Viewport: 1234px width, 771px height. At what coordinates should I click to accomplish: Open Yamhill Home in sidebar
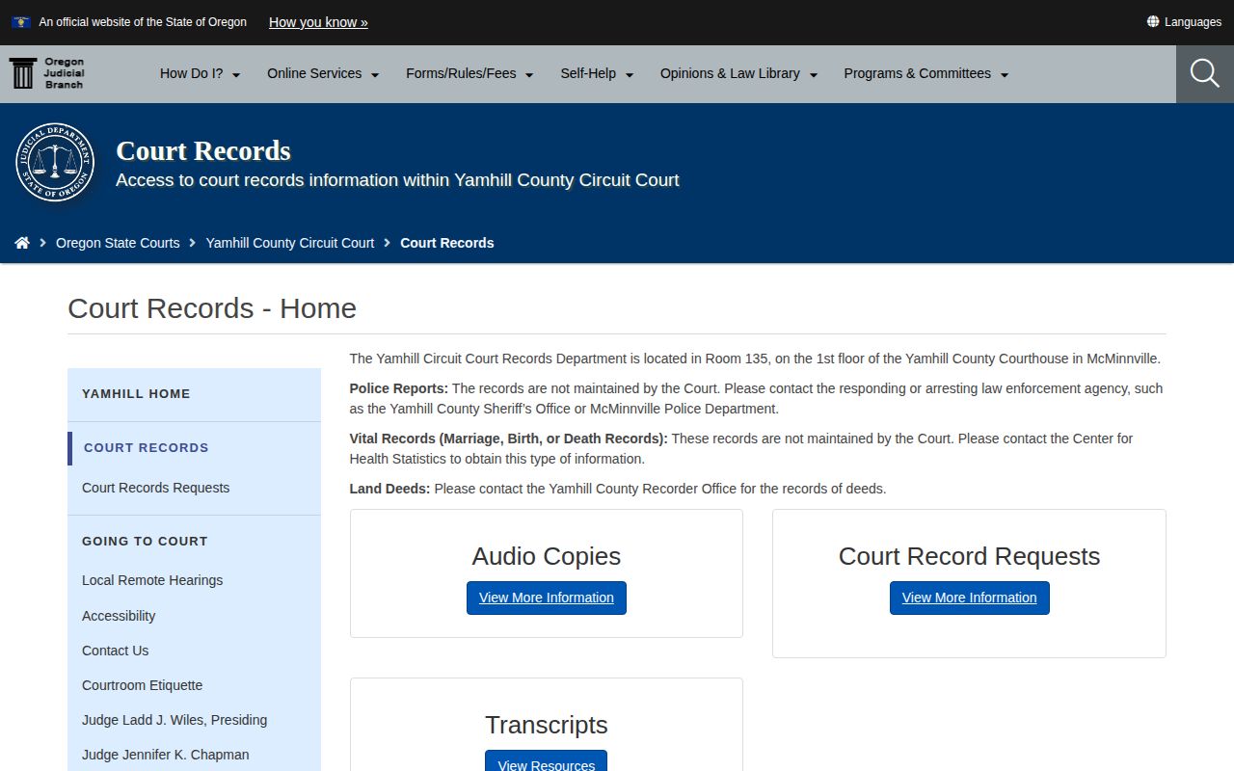136,393
